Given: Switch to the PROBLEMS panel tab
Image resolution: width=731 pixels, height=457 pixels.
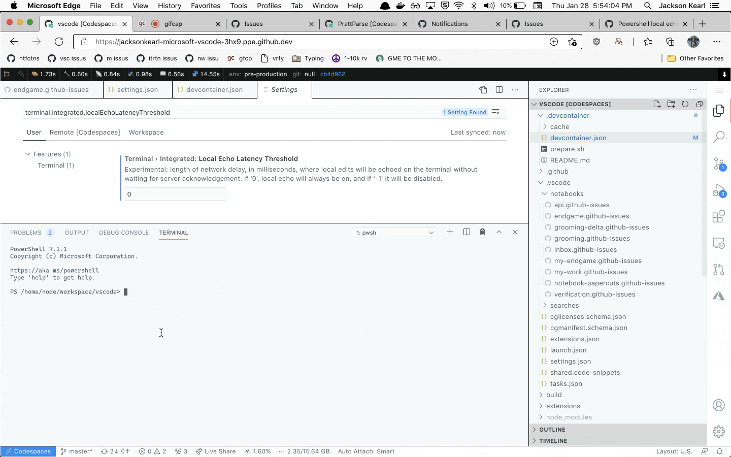Looking at the screenshot, I should point(26,233).
